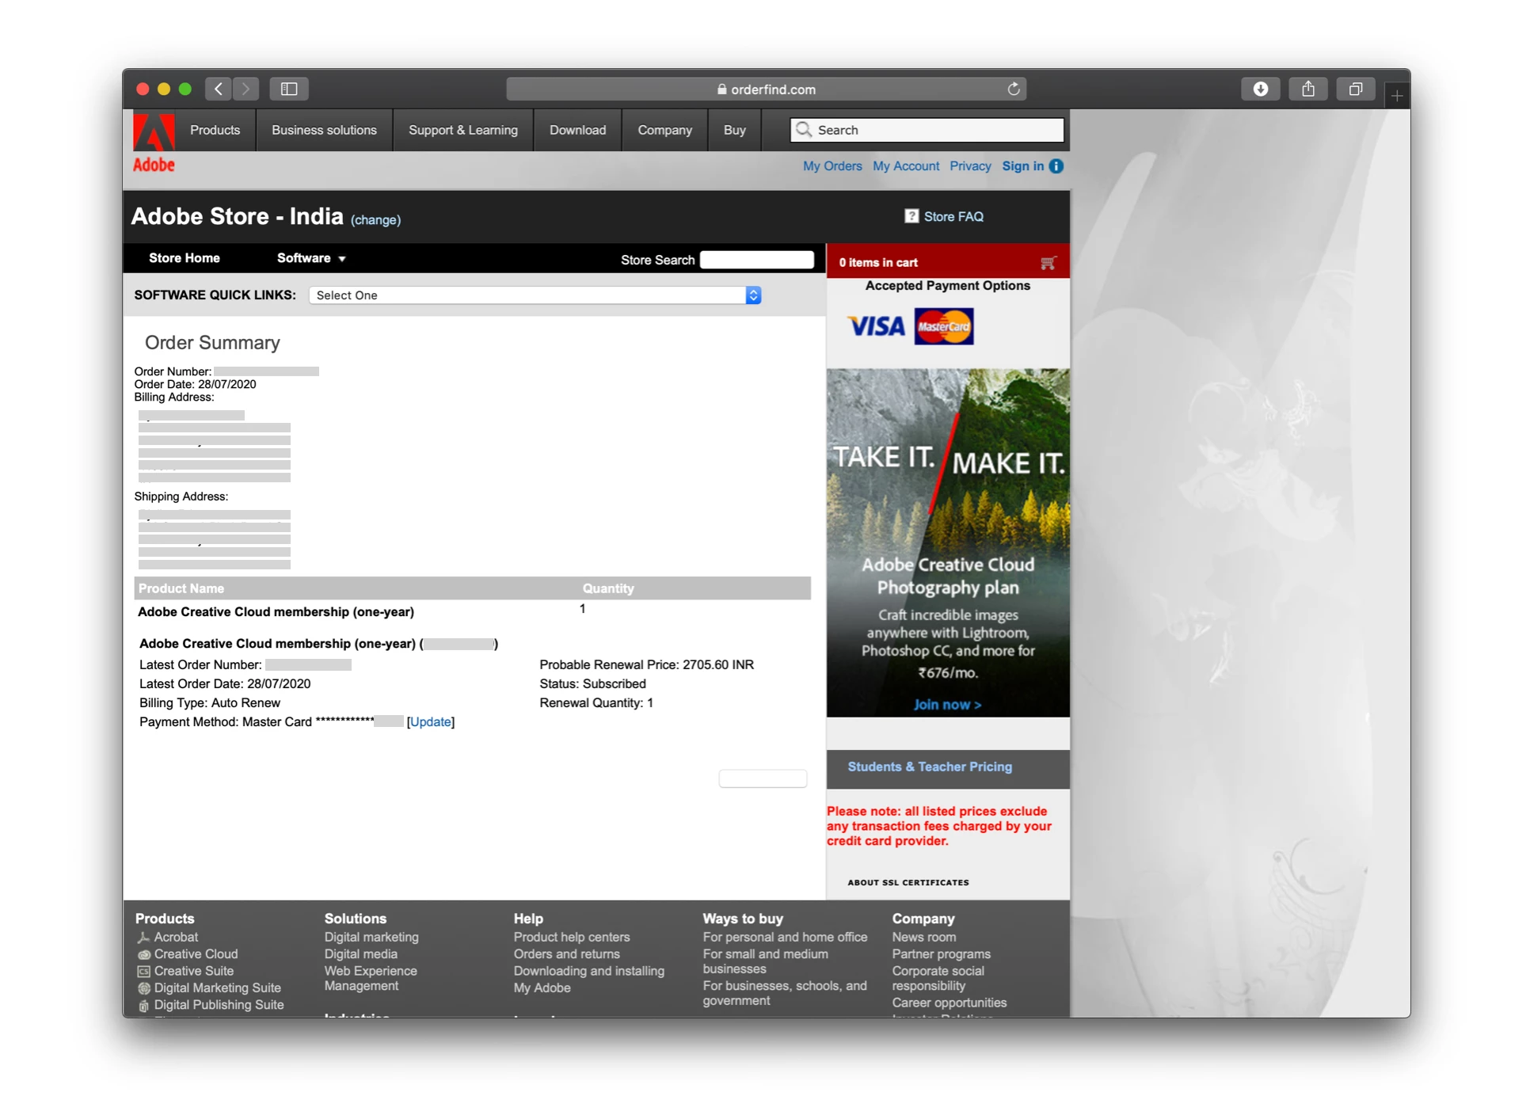The width and height of the screenshot is (1530, 1096).
Task: Click Update payment method link
Action: 430,722
